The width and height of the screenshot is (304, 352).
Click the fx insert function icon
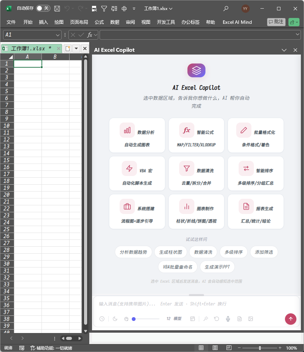click(90, 35)
